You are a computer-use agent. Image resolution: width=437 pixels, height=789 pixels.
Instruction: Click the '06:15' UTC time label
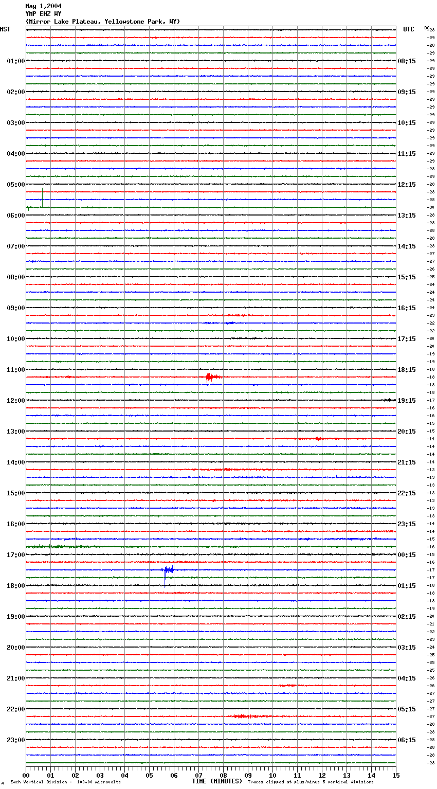pyautogui.click(x=407, y=740)
